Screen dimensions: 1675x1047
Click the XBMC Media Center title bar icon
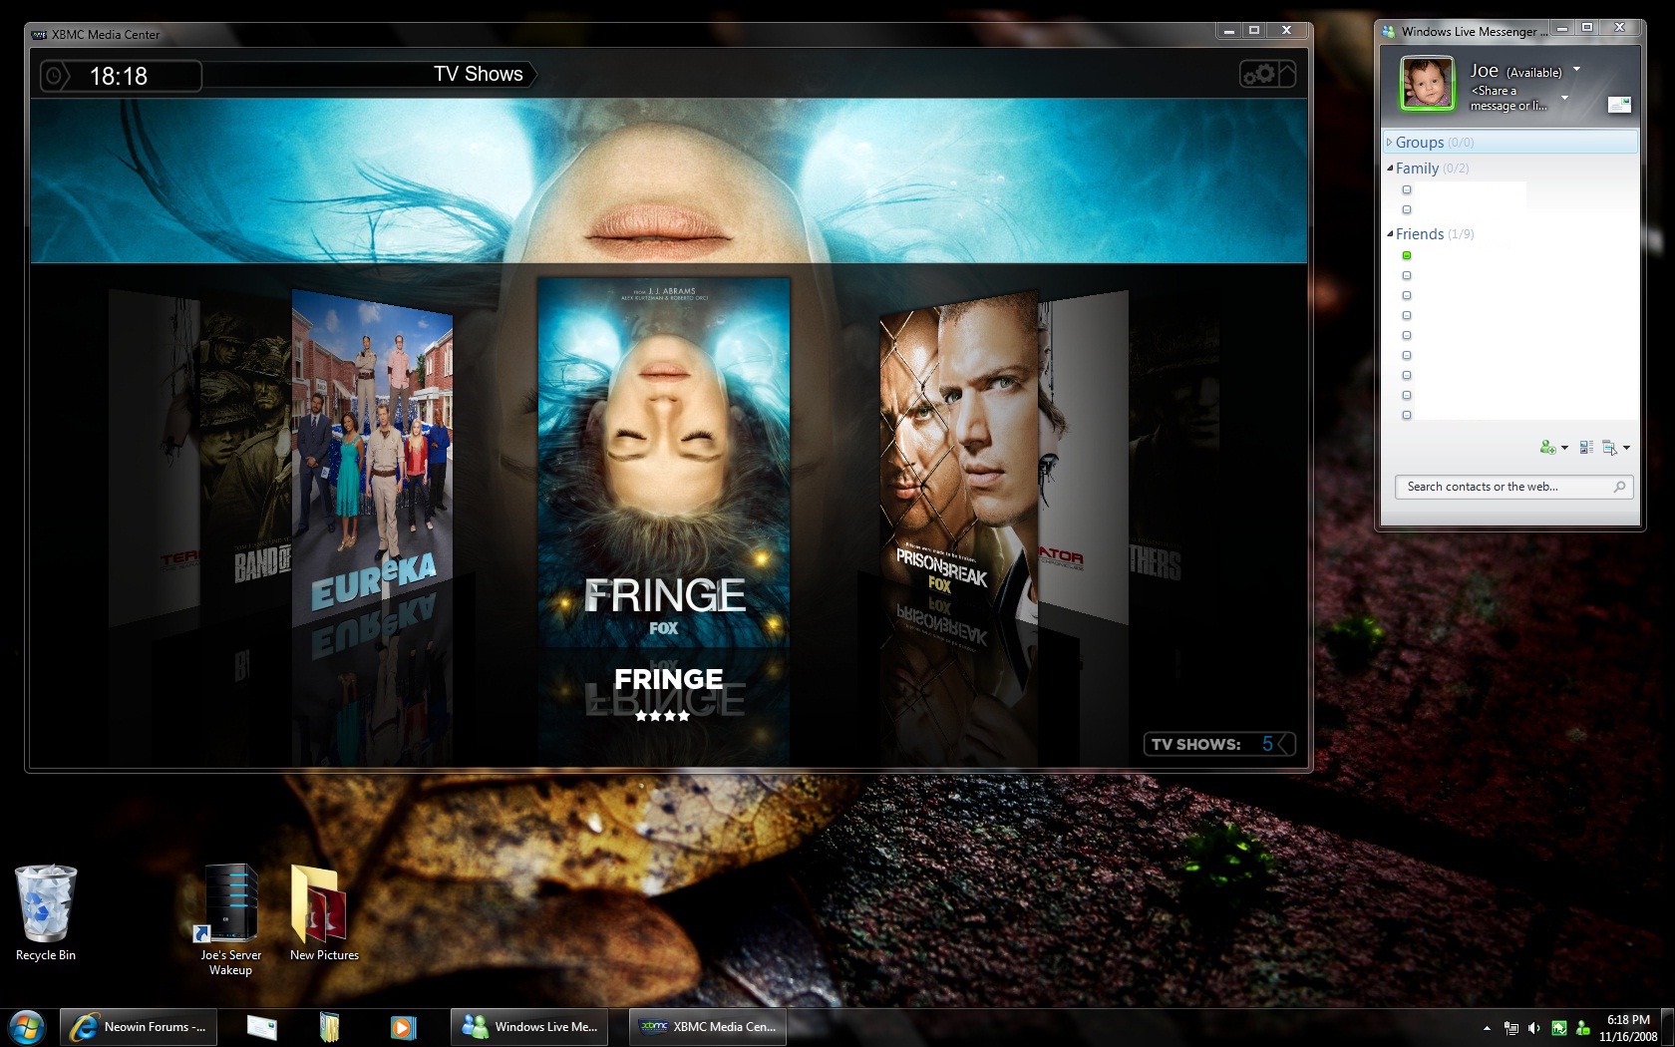(39, 34)
